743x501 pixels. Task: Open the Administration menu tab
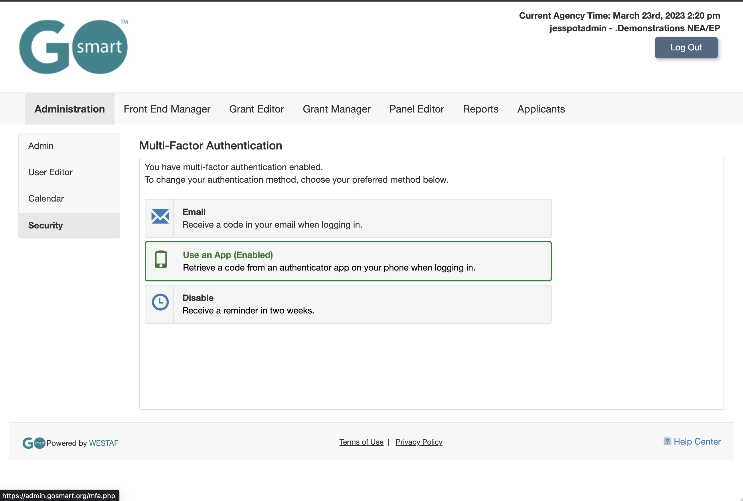[69, 109]
